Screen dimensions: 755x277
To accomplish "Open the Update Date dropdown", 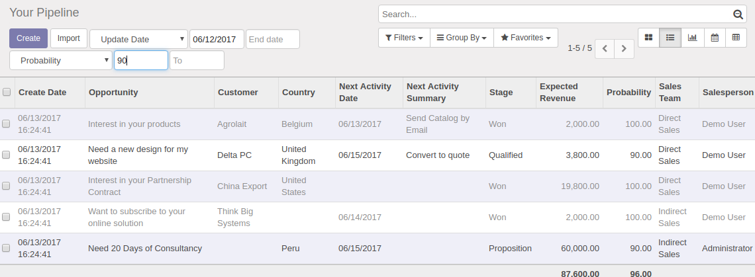I will pyautogui.click(x=138, y=39).
